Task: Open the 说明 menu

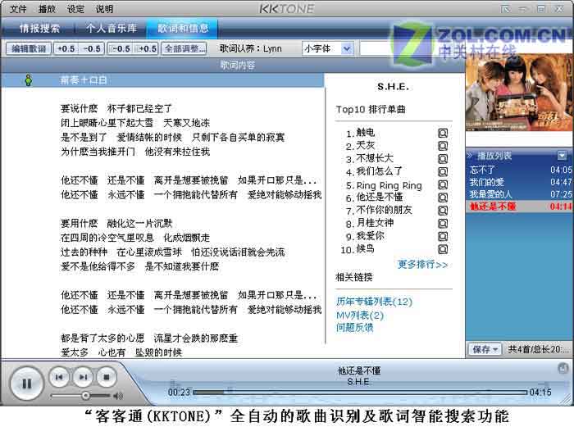Action: point(104,9)
